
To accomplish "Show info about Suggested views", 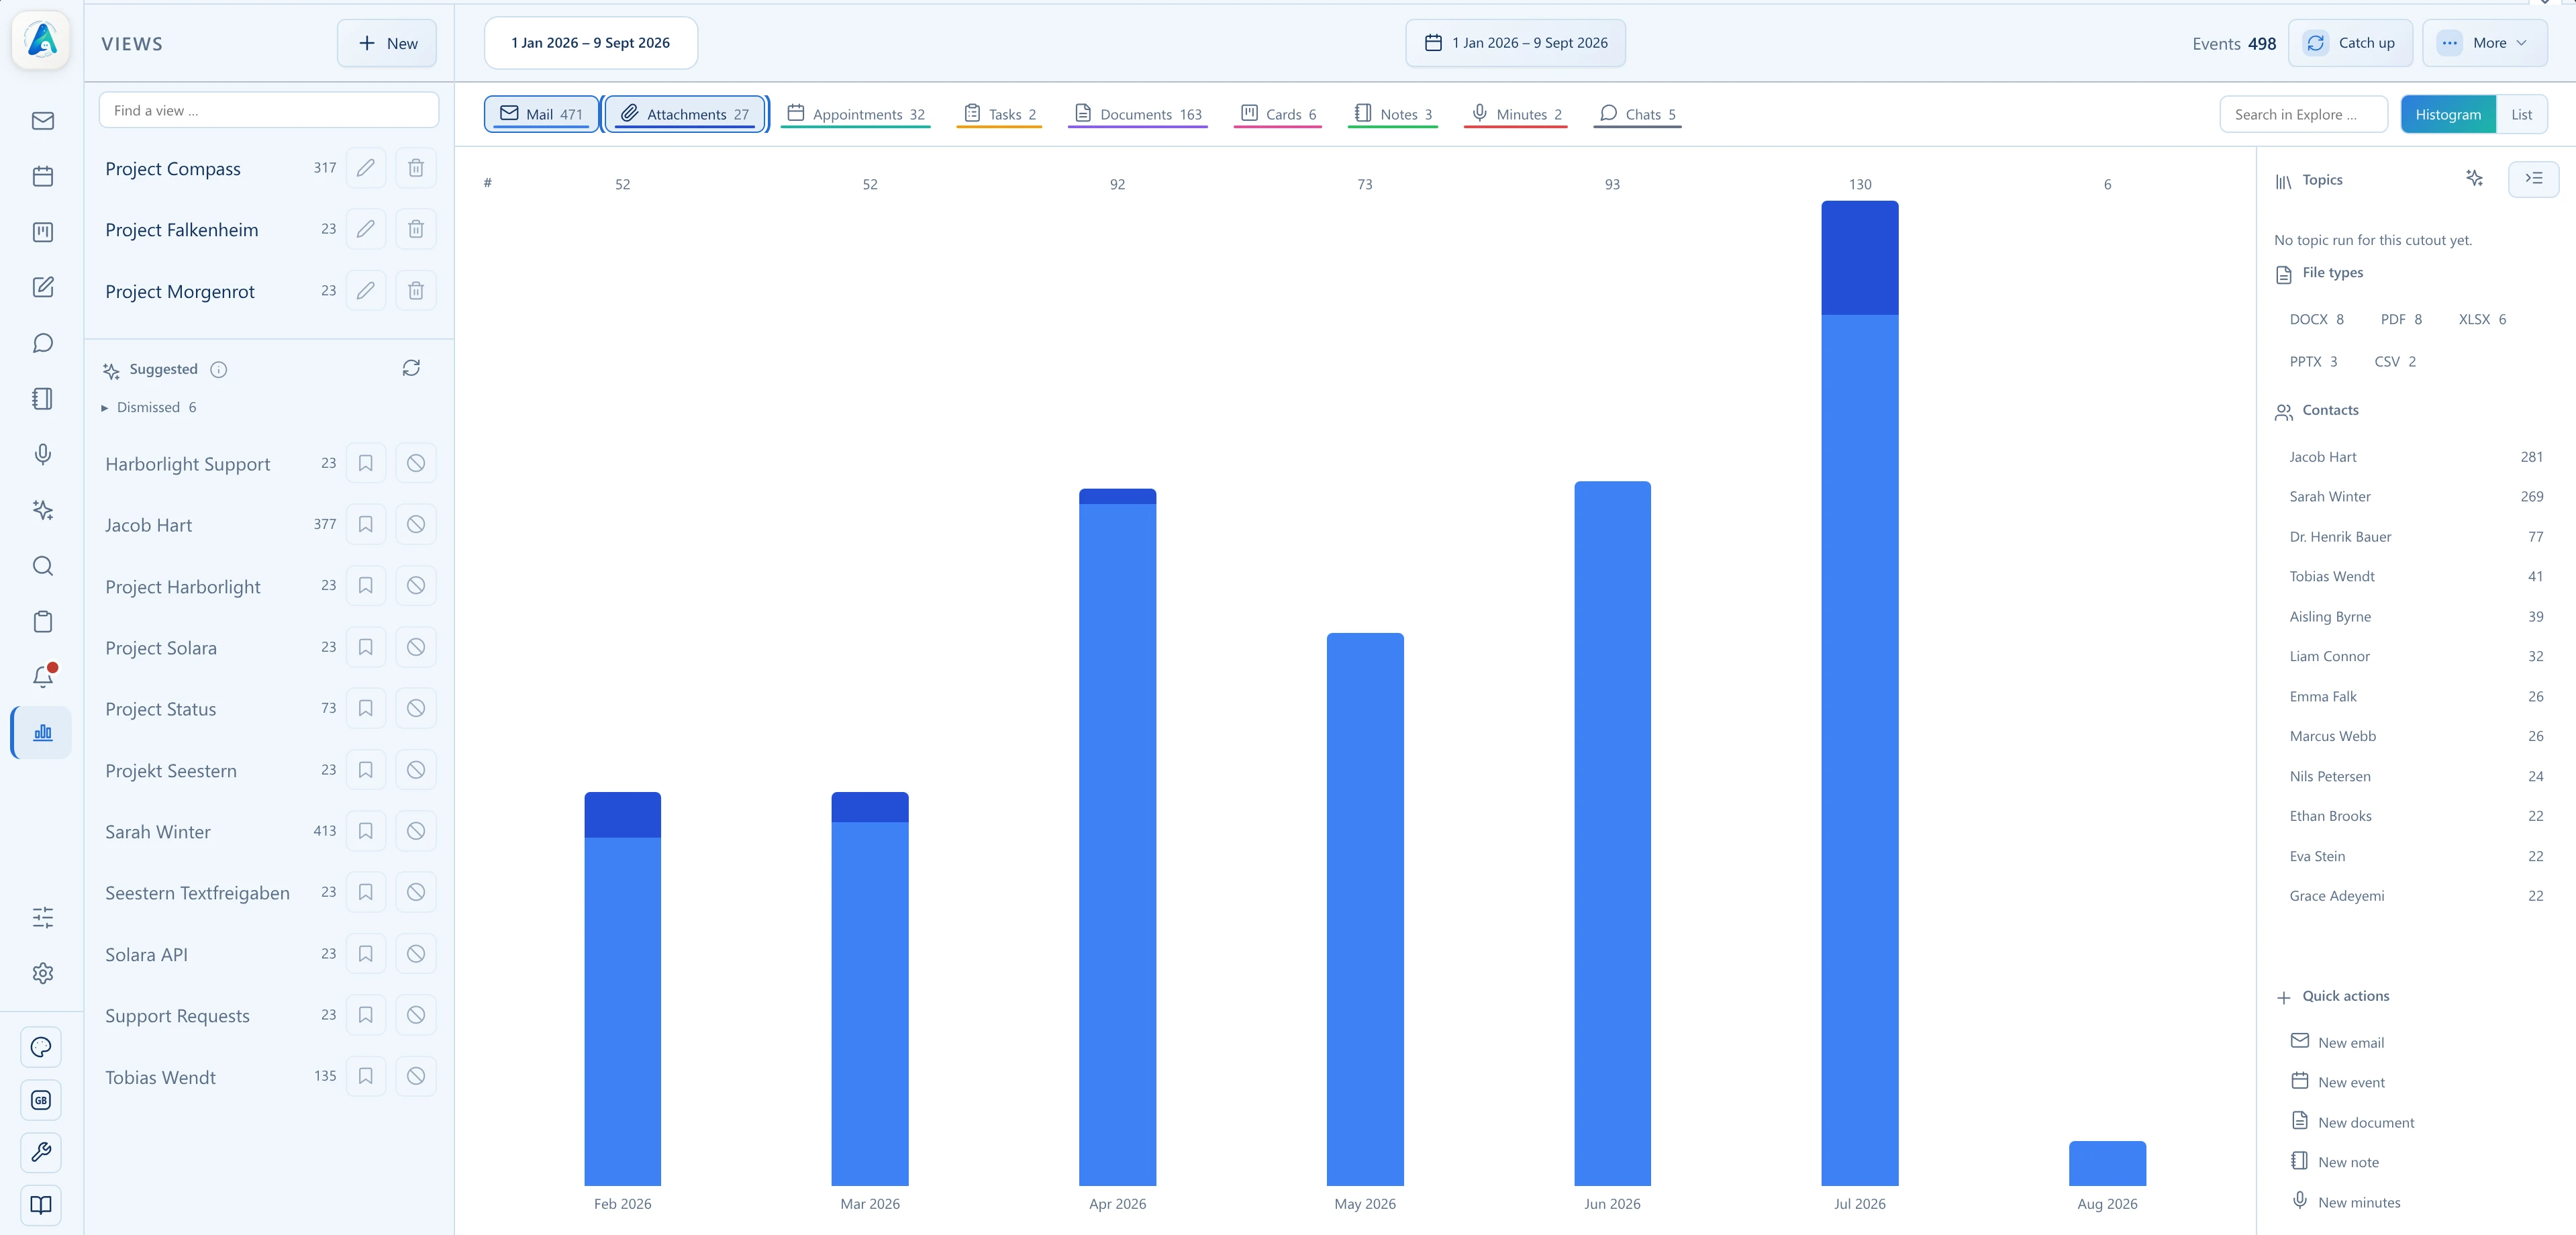I will pos(219,369).
